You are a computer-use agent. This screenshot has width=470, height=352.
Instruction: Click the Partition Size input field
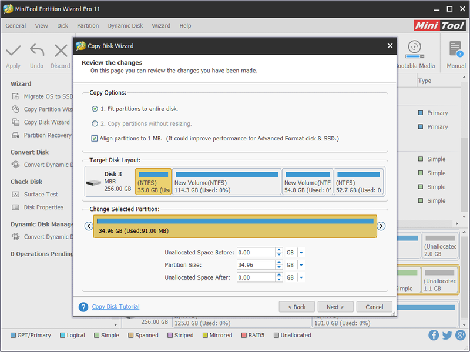coord(256,265)
